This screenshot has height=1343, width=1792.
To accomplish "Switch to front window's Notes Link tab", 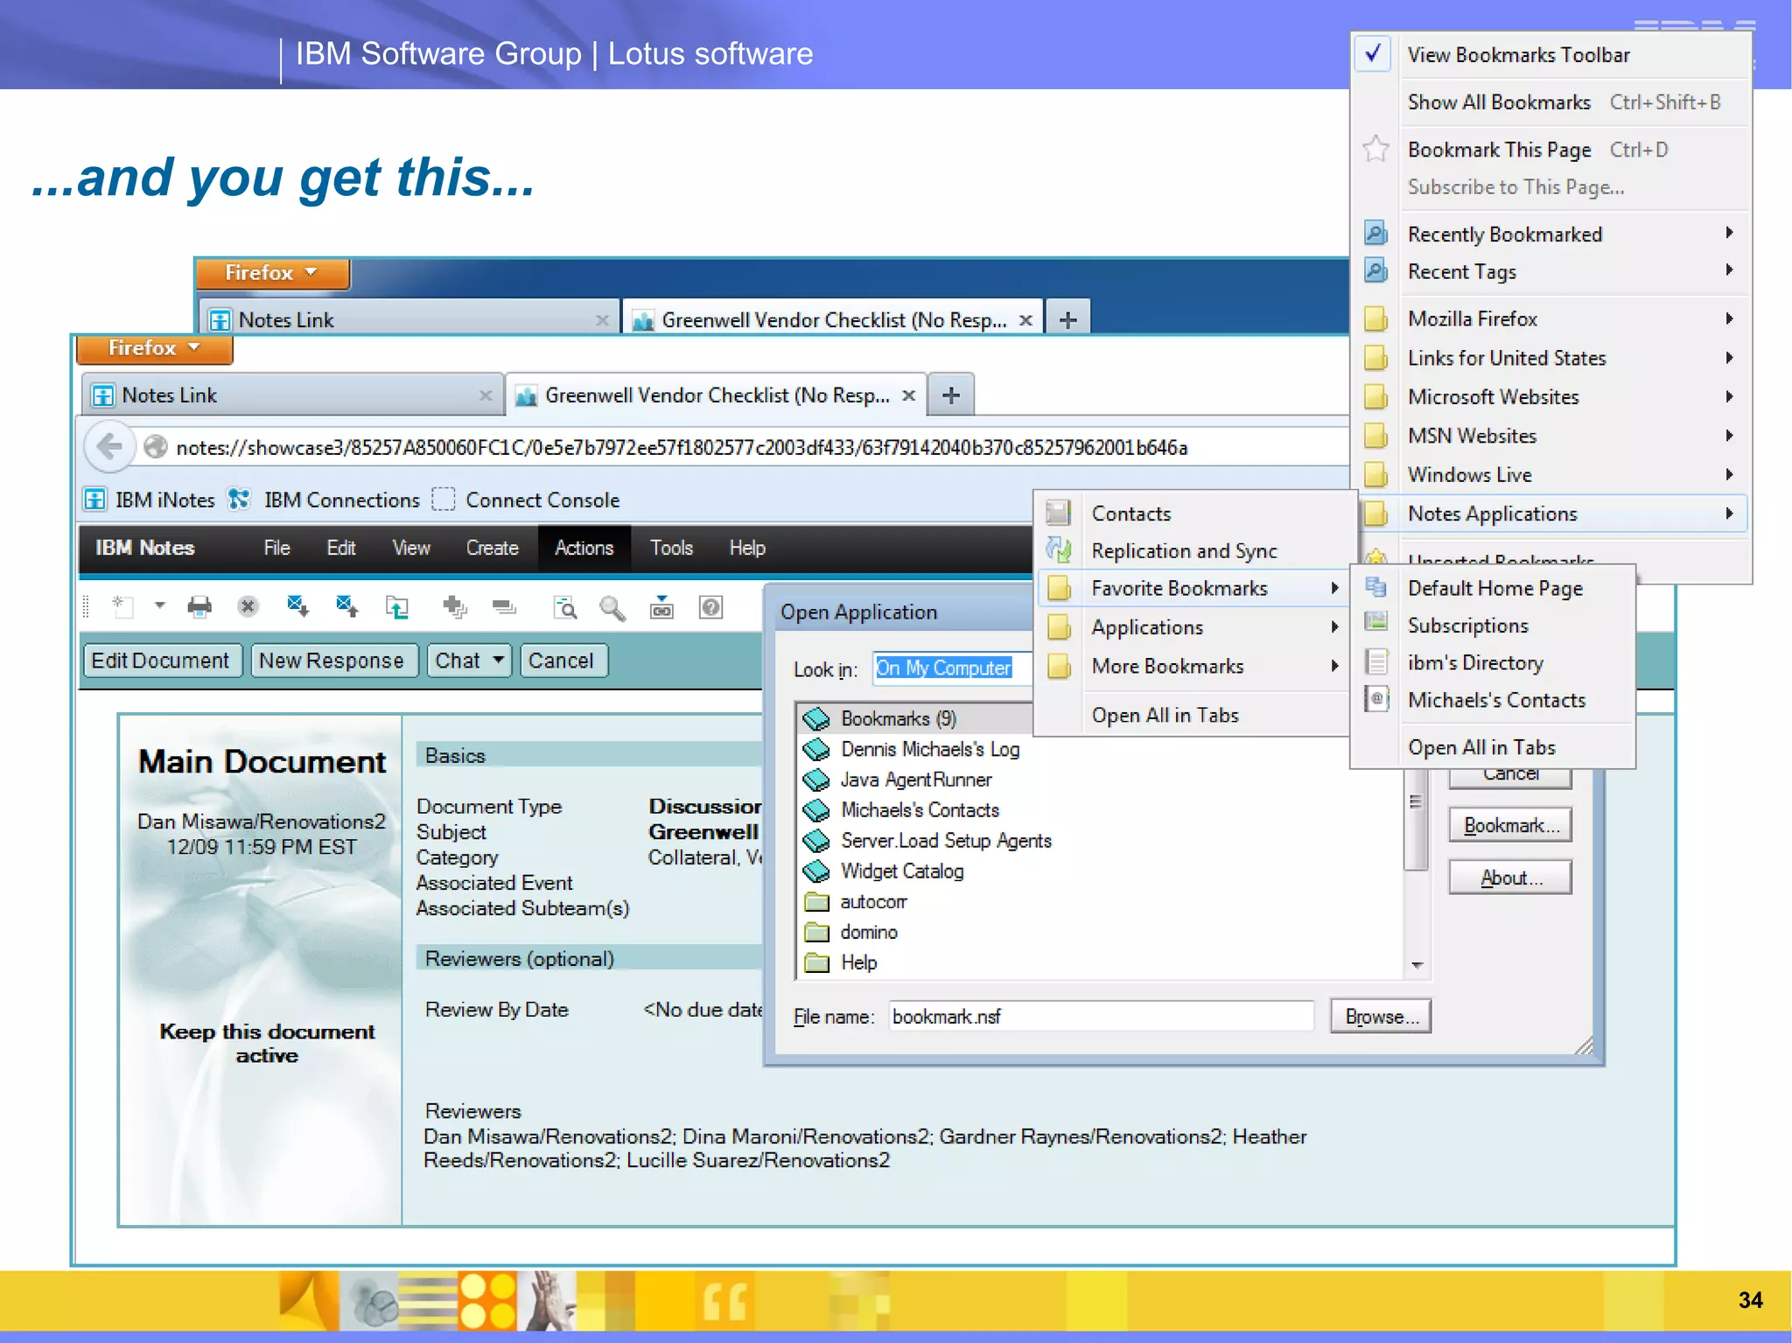I will pos(292,395).
